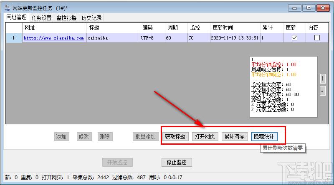334x185 pixels.
Task: Click 采集总数: 2442 in status bar
Action: (x=91, y=178)
